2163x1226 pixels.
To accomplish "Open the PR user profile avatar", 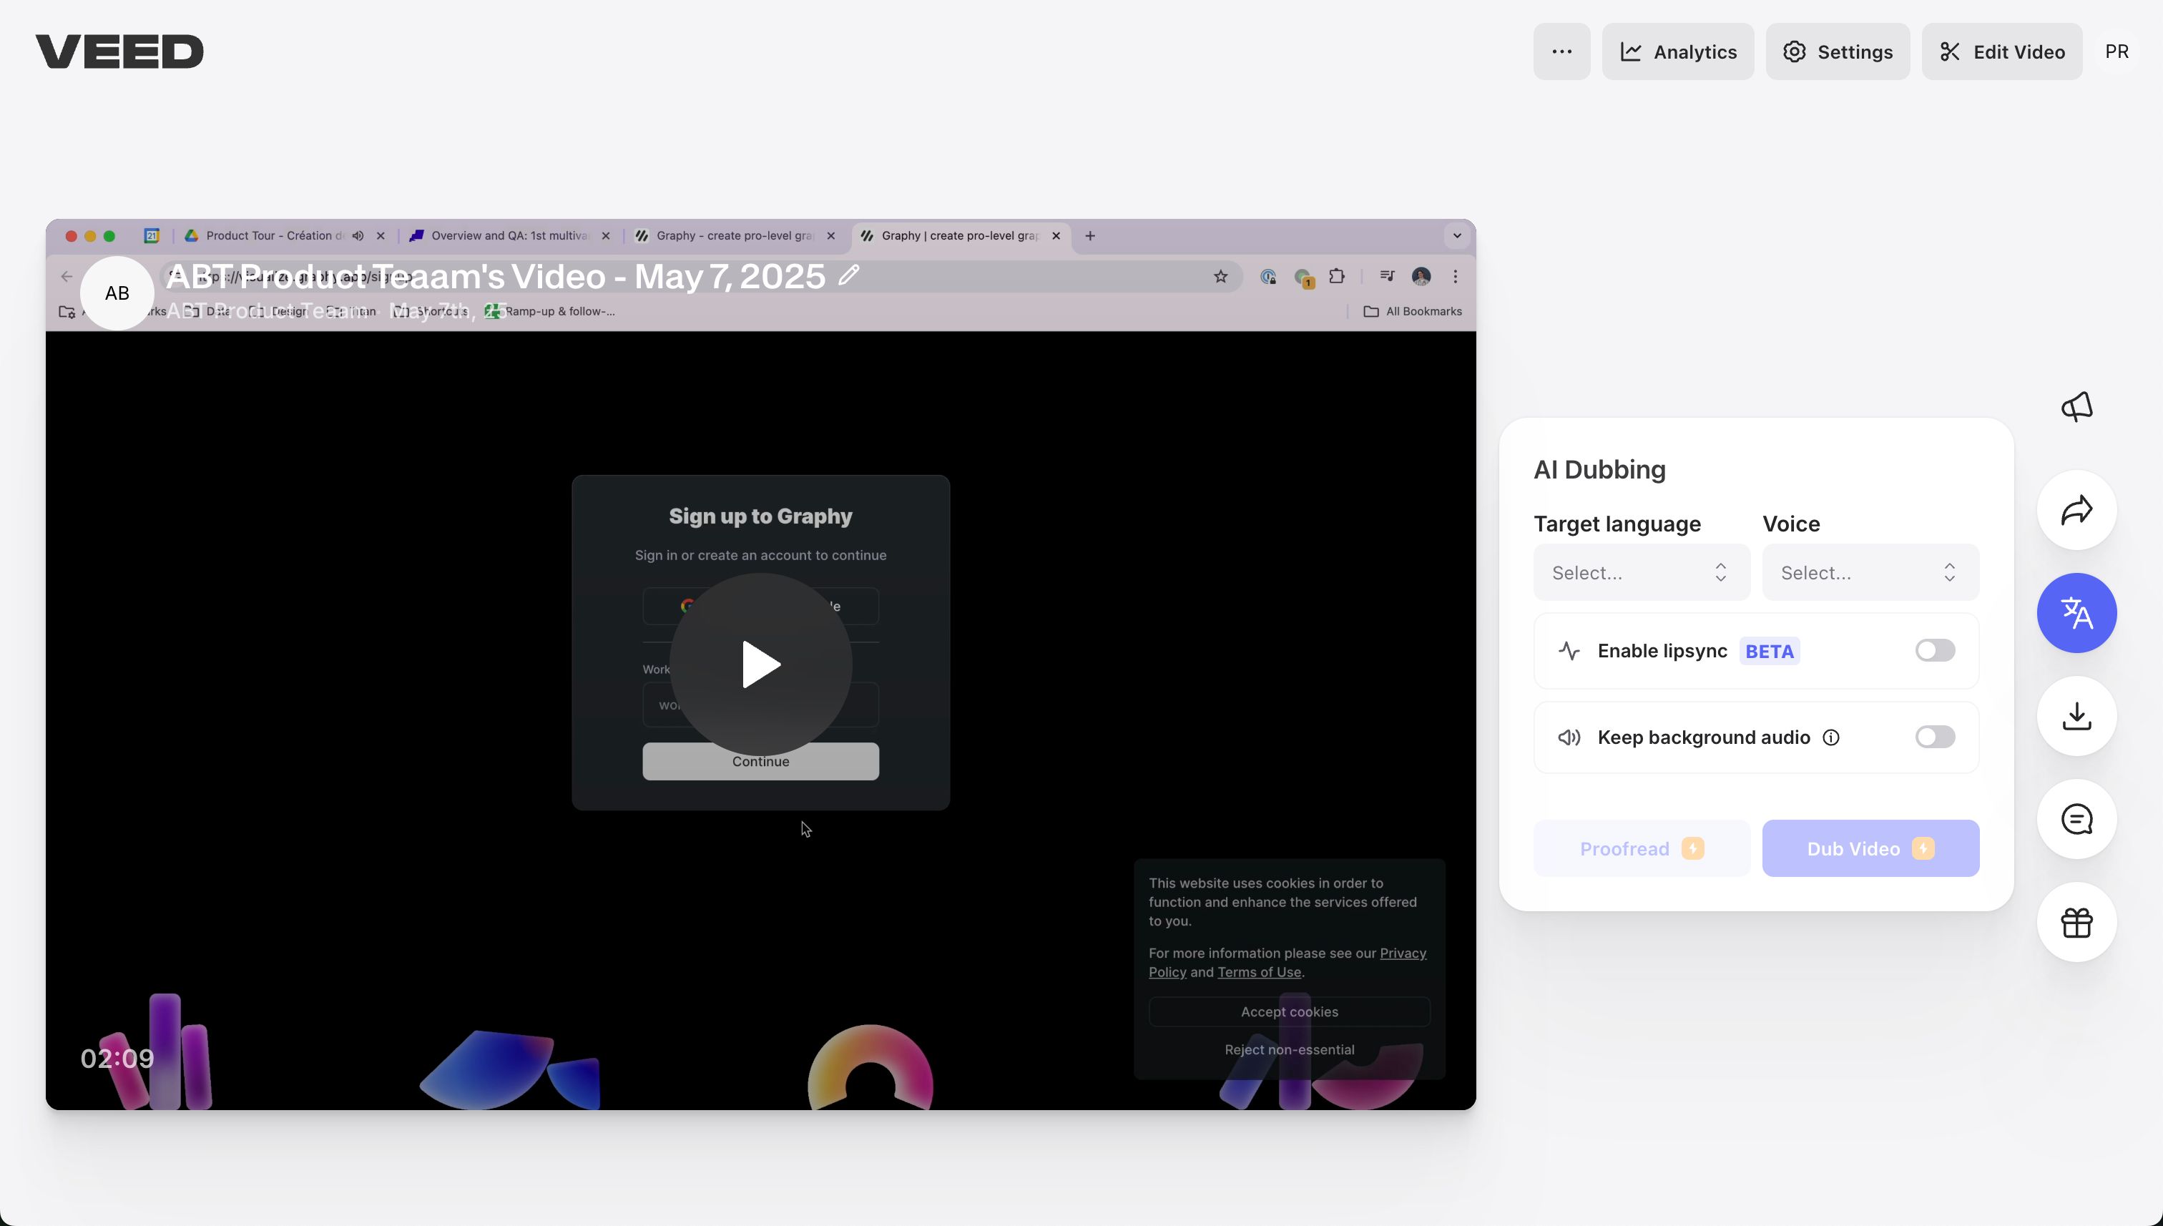I will pos(2117,52).
